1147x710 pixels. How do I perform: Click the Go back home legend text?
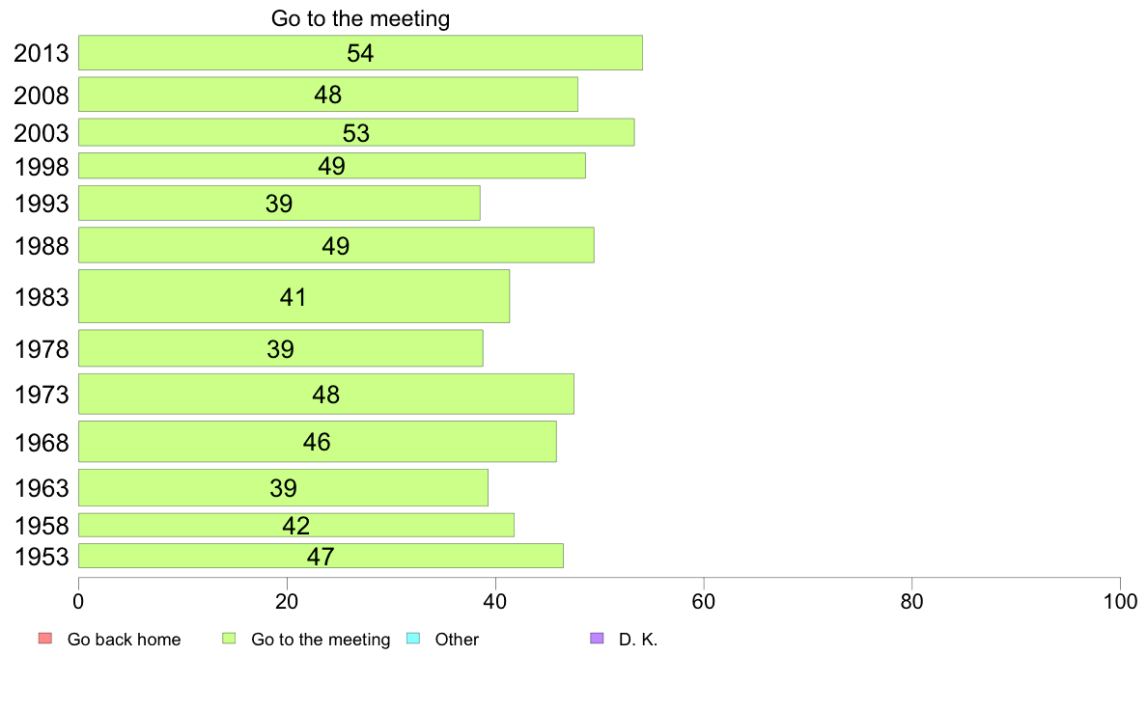124,639
